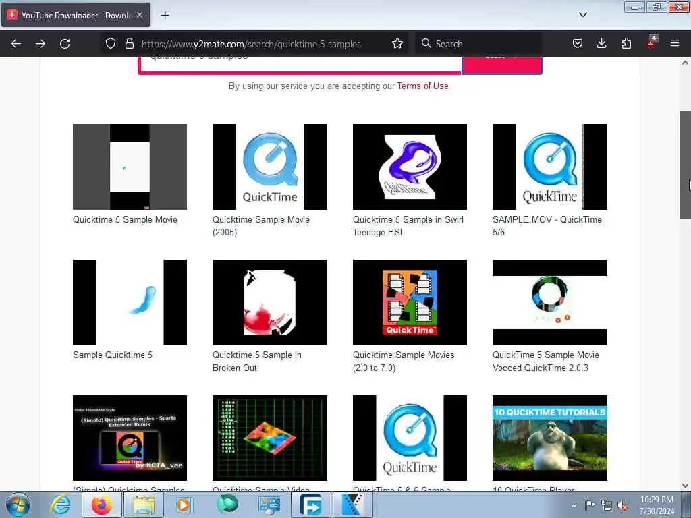Open QuickTime 5 & 6 Sample thumbnail
Image resolution: width=691 pixels, height=518 pixels.
(x=410, y=438)
